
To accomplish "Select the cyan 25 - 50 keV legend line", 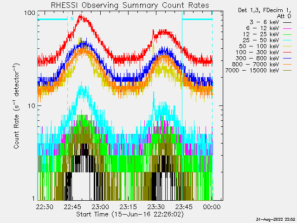I will pyautogui.click(x=287, y=40).
